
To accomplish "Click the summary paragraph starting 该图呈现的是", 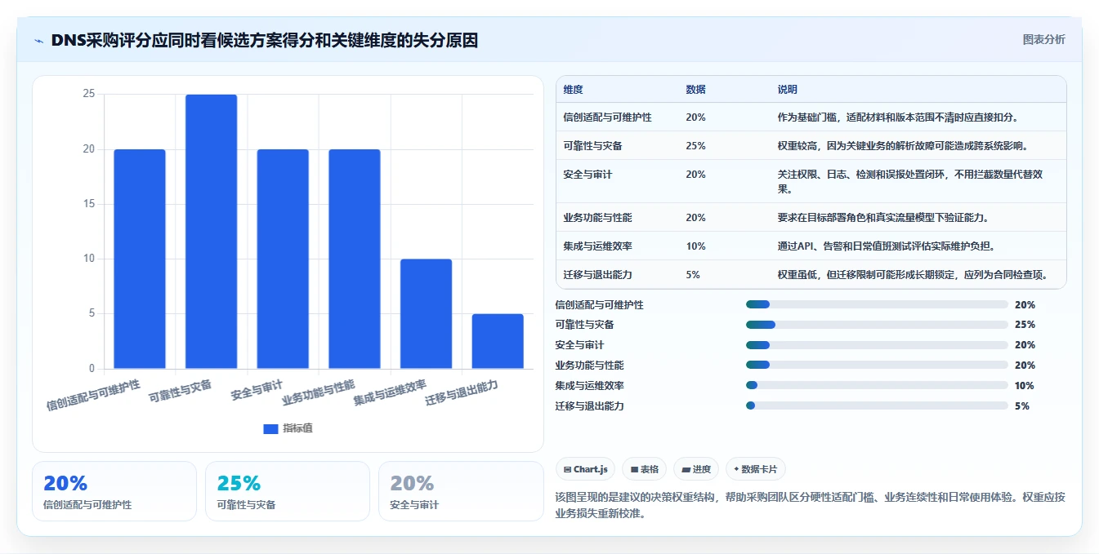I will [810, 505].
